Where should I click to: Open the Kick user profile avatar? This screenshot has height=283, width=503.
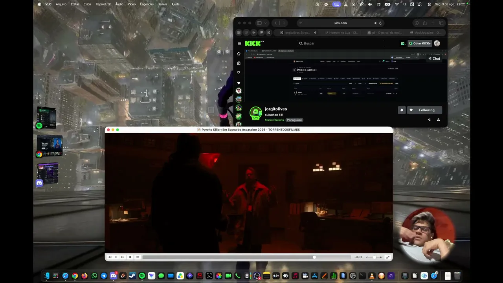click(x=437, y=43)
